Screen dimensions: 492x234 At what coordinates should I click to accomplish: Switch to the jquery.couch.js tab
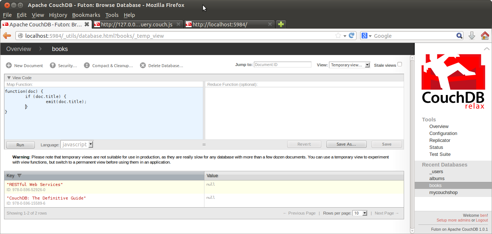click(x=137, y=24)
